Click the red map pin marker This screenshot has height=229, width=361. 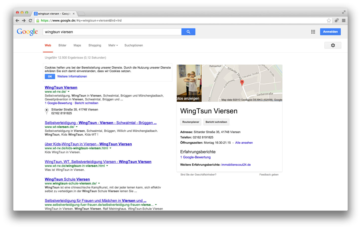click(x=242, y=83)
